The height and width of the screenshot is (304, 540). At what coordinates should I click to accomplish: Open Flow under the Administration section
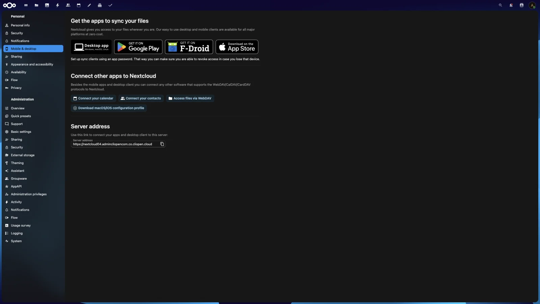coord(33,218)
